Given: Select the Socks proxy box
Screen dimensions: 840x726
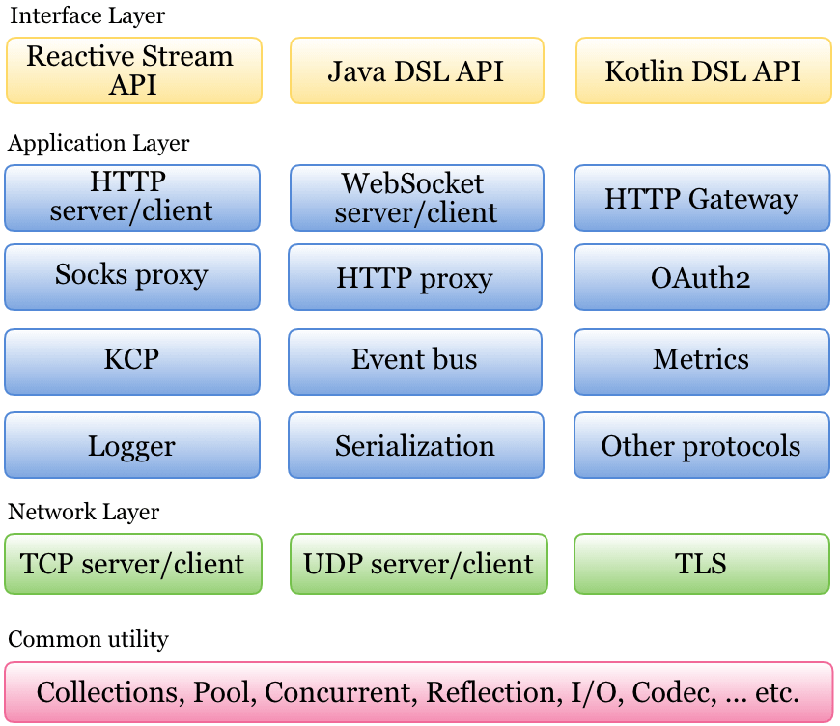Looking at the screenshot, I should pos(132,277).
